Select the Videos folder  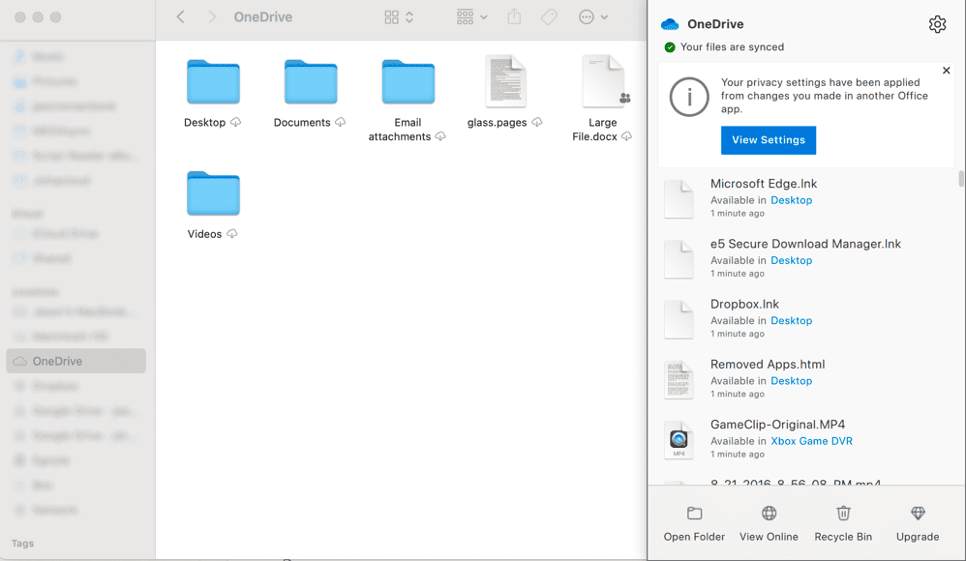pos(213,193)
